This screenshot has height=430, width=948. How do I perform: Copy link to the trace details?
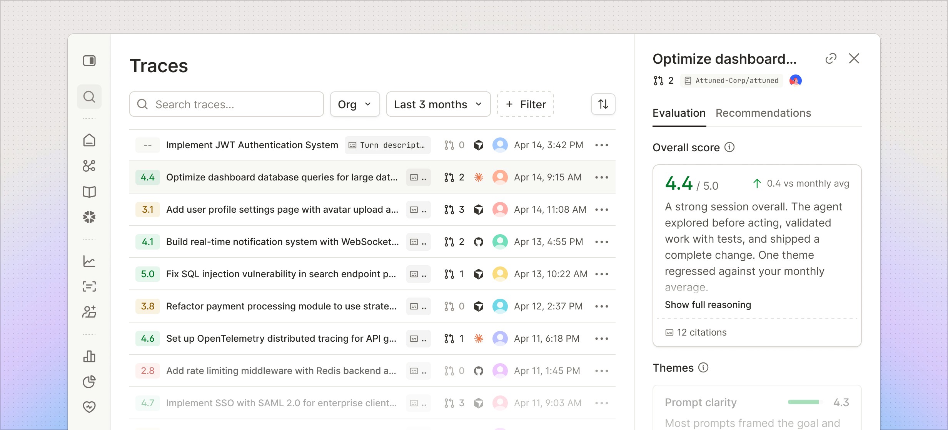pos(831,59)
